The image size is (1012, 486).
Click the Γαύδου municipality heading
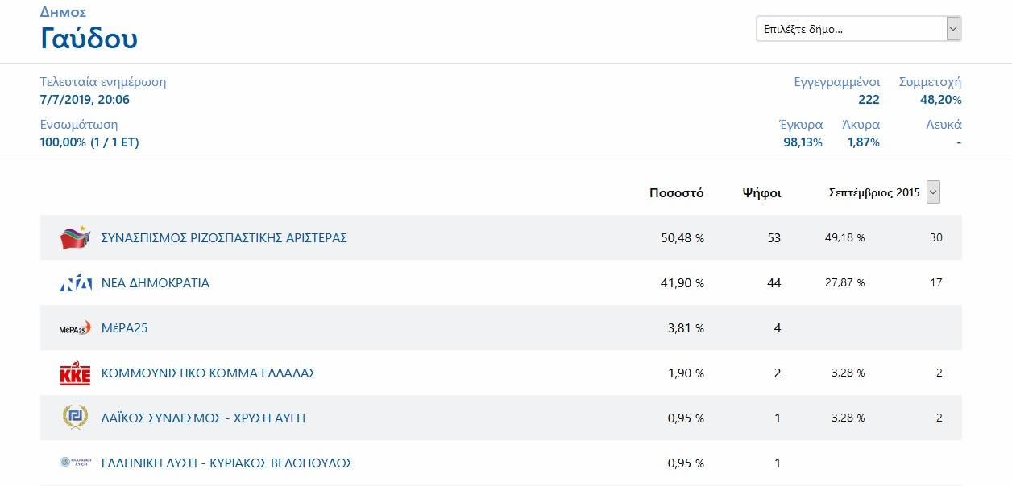click(89, 38)
